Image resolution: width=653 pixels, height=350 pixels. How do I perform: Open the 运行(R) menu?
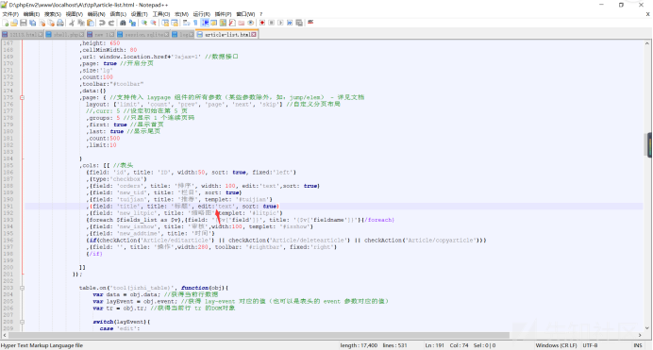point(202,14)
